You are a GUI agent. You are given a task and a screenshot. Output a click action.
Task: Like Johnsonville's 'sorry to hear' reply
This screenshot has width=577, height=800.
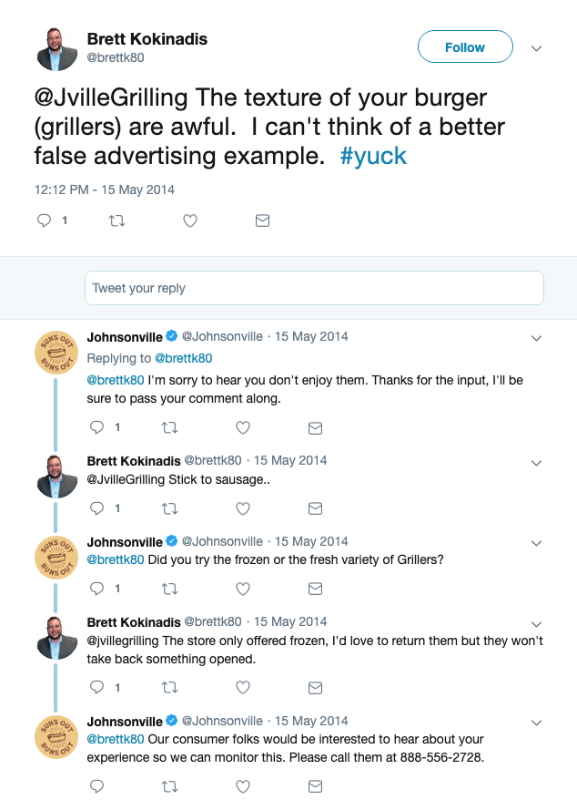click(x=243, y=427)
